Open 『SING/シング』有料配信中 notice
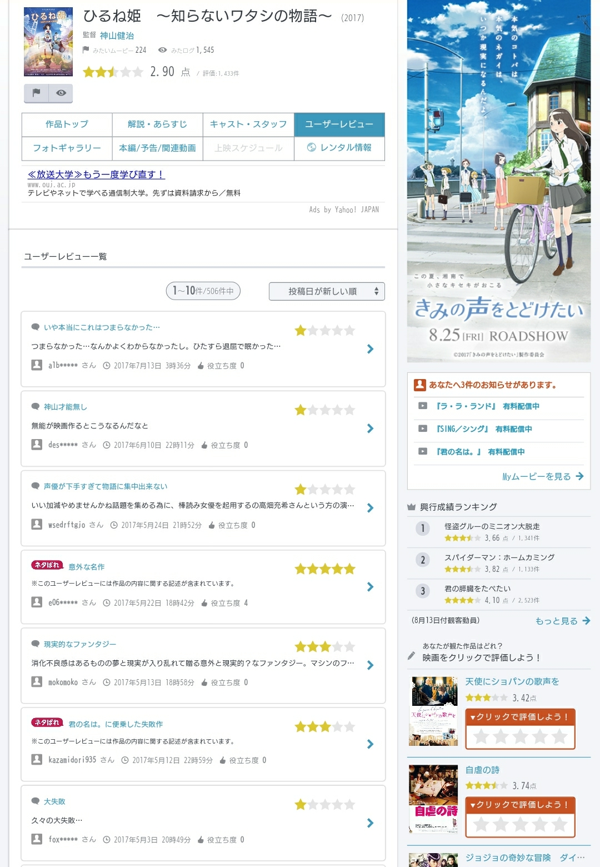The height and width of the screenshot is (867, 600). point(484,429)
